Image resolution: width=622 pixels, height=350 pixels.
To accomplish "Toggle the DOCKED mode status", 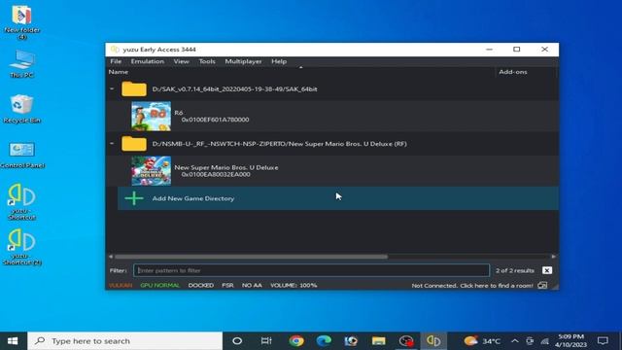I will [201, 285].
